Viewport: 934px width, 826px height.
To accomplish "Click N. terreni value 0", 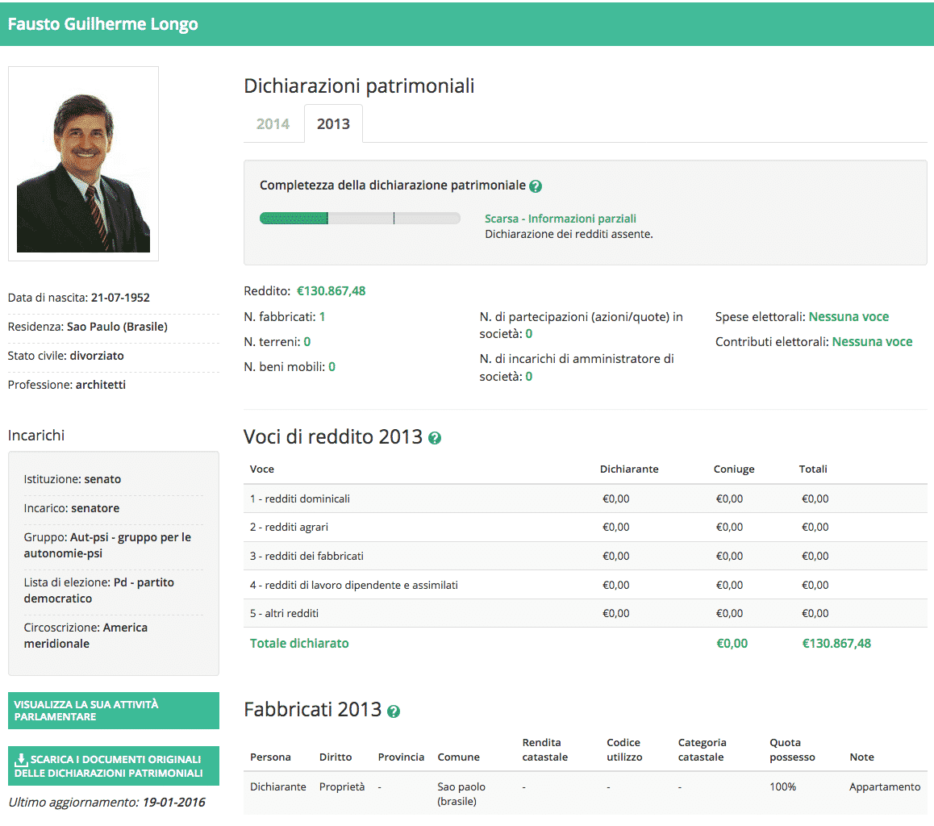I will (x=307, y=342).
